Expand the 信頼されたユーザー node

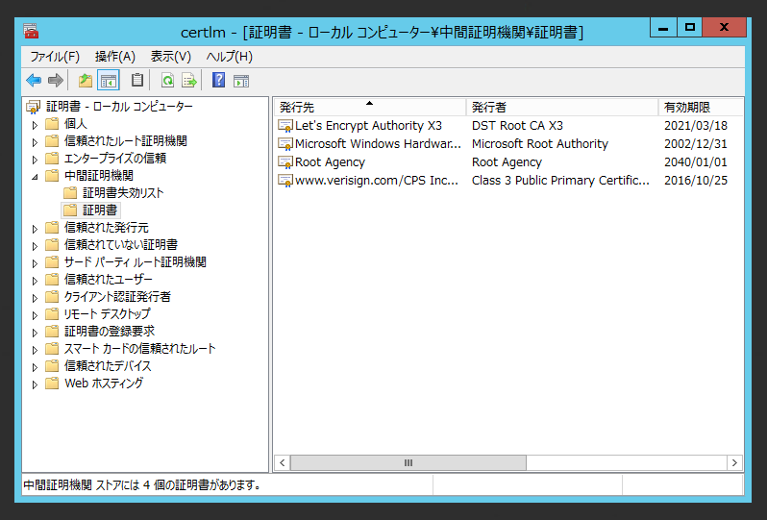[x=35, y=281]
